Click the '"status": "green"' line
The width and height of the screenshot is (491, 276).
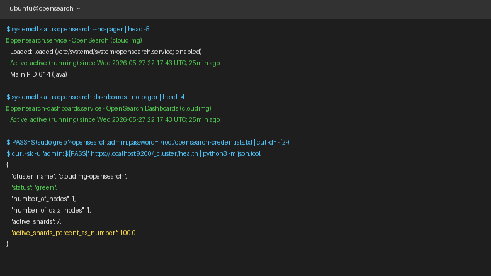coord(34,187)
